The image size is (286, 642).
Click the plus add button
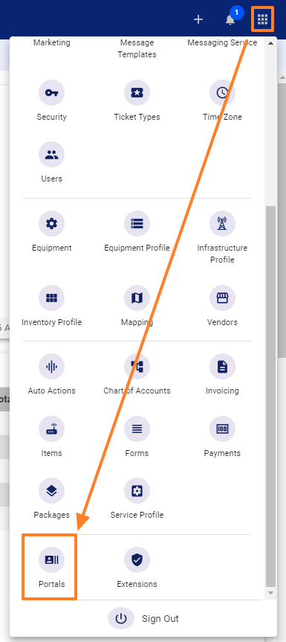(198, 19)
